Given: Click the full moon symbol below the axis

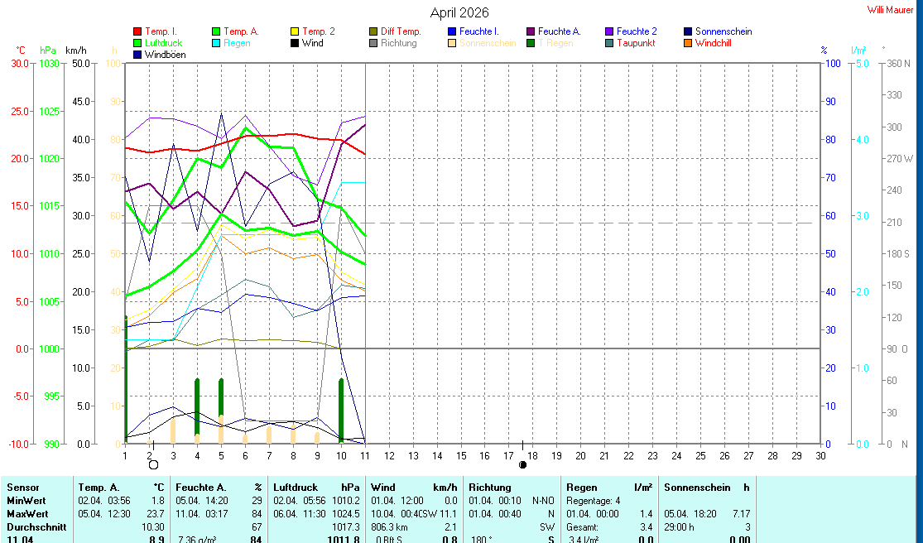Looking at the screenshot, I should pyautogui.click(x=153, y=465).
